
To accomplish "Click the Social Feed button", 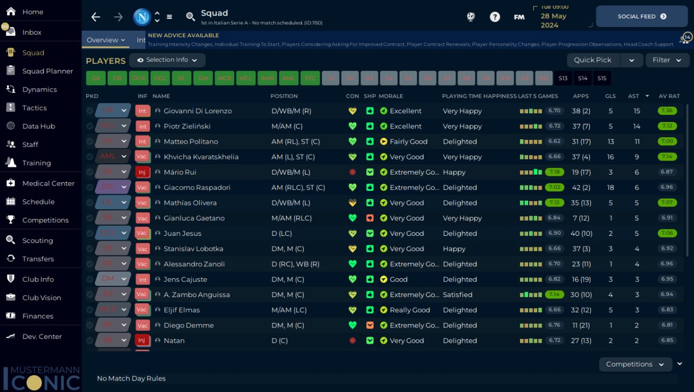I will 641,17.
